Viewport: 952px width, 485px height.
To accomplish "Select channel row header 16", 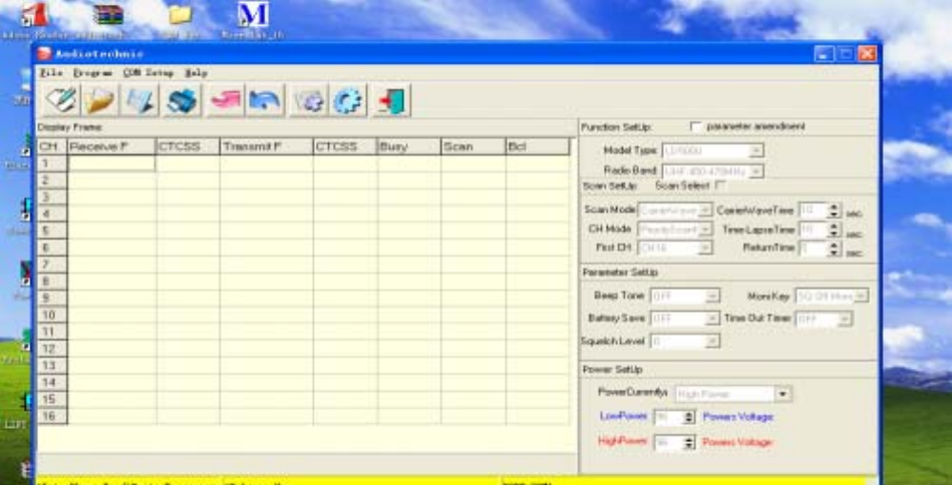I will coord(52,416).
